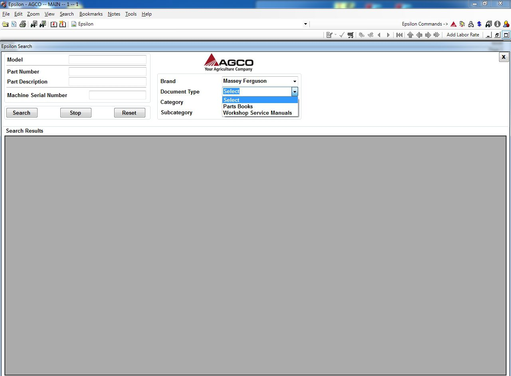This screenshot has height=376, width=511.
Task: Jump to first page with skip-back icon
Action: point(399,35)
